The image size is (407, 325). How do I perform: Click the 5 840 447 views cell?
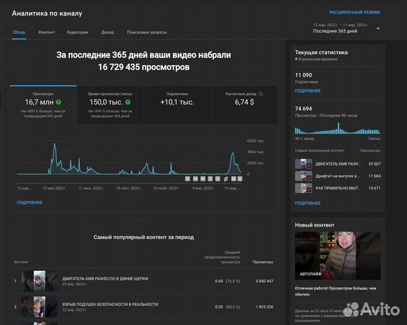pos(264,281)
